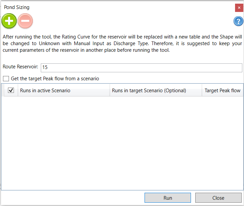Click the Pond Sizing title bar
The image size is (244, 206).
[99, 7]
